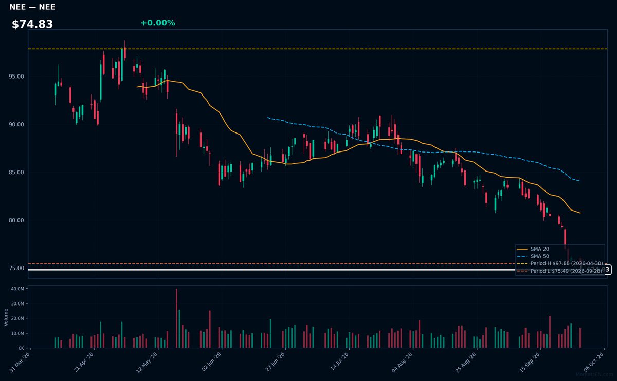617x381 pixels.
Task: Click the 06 Oct '26 date label
Action: 593,362
